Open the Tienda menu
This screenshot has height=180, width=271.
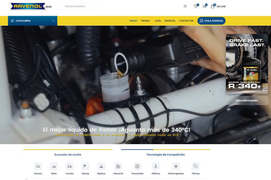pos(145,21)
